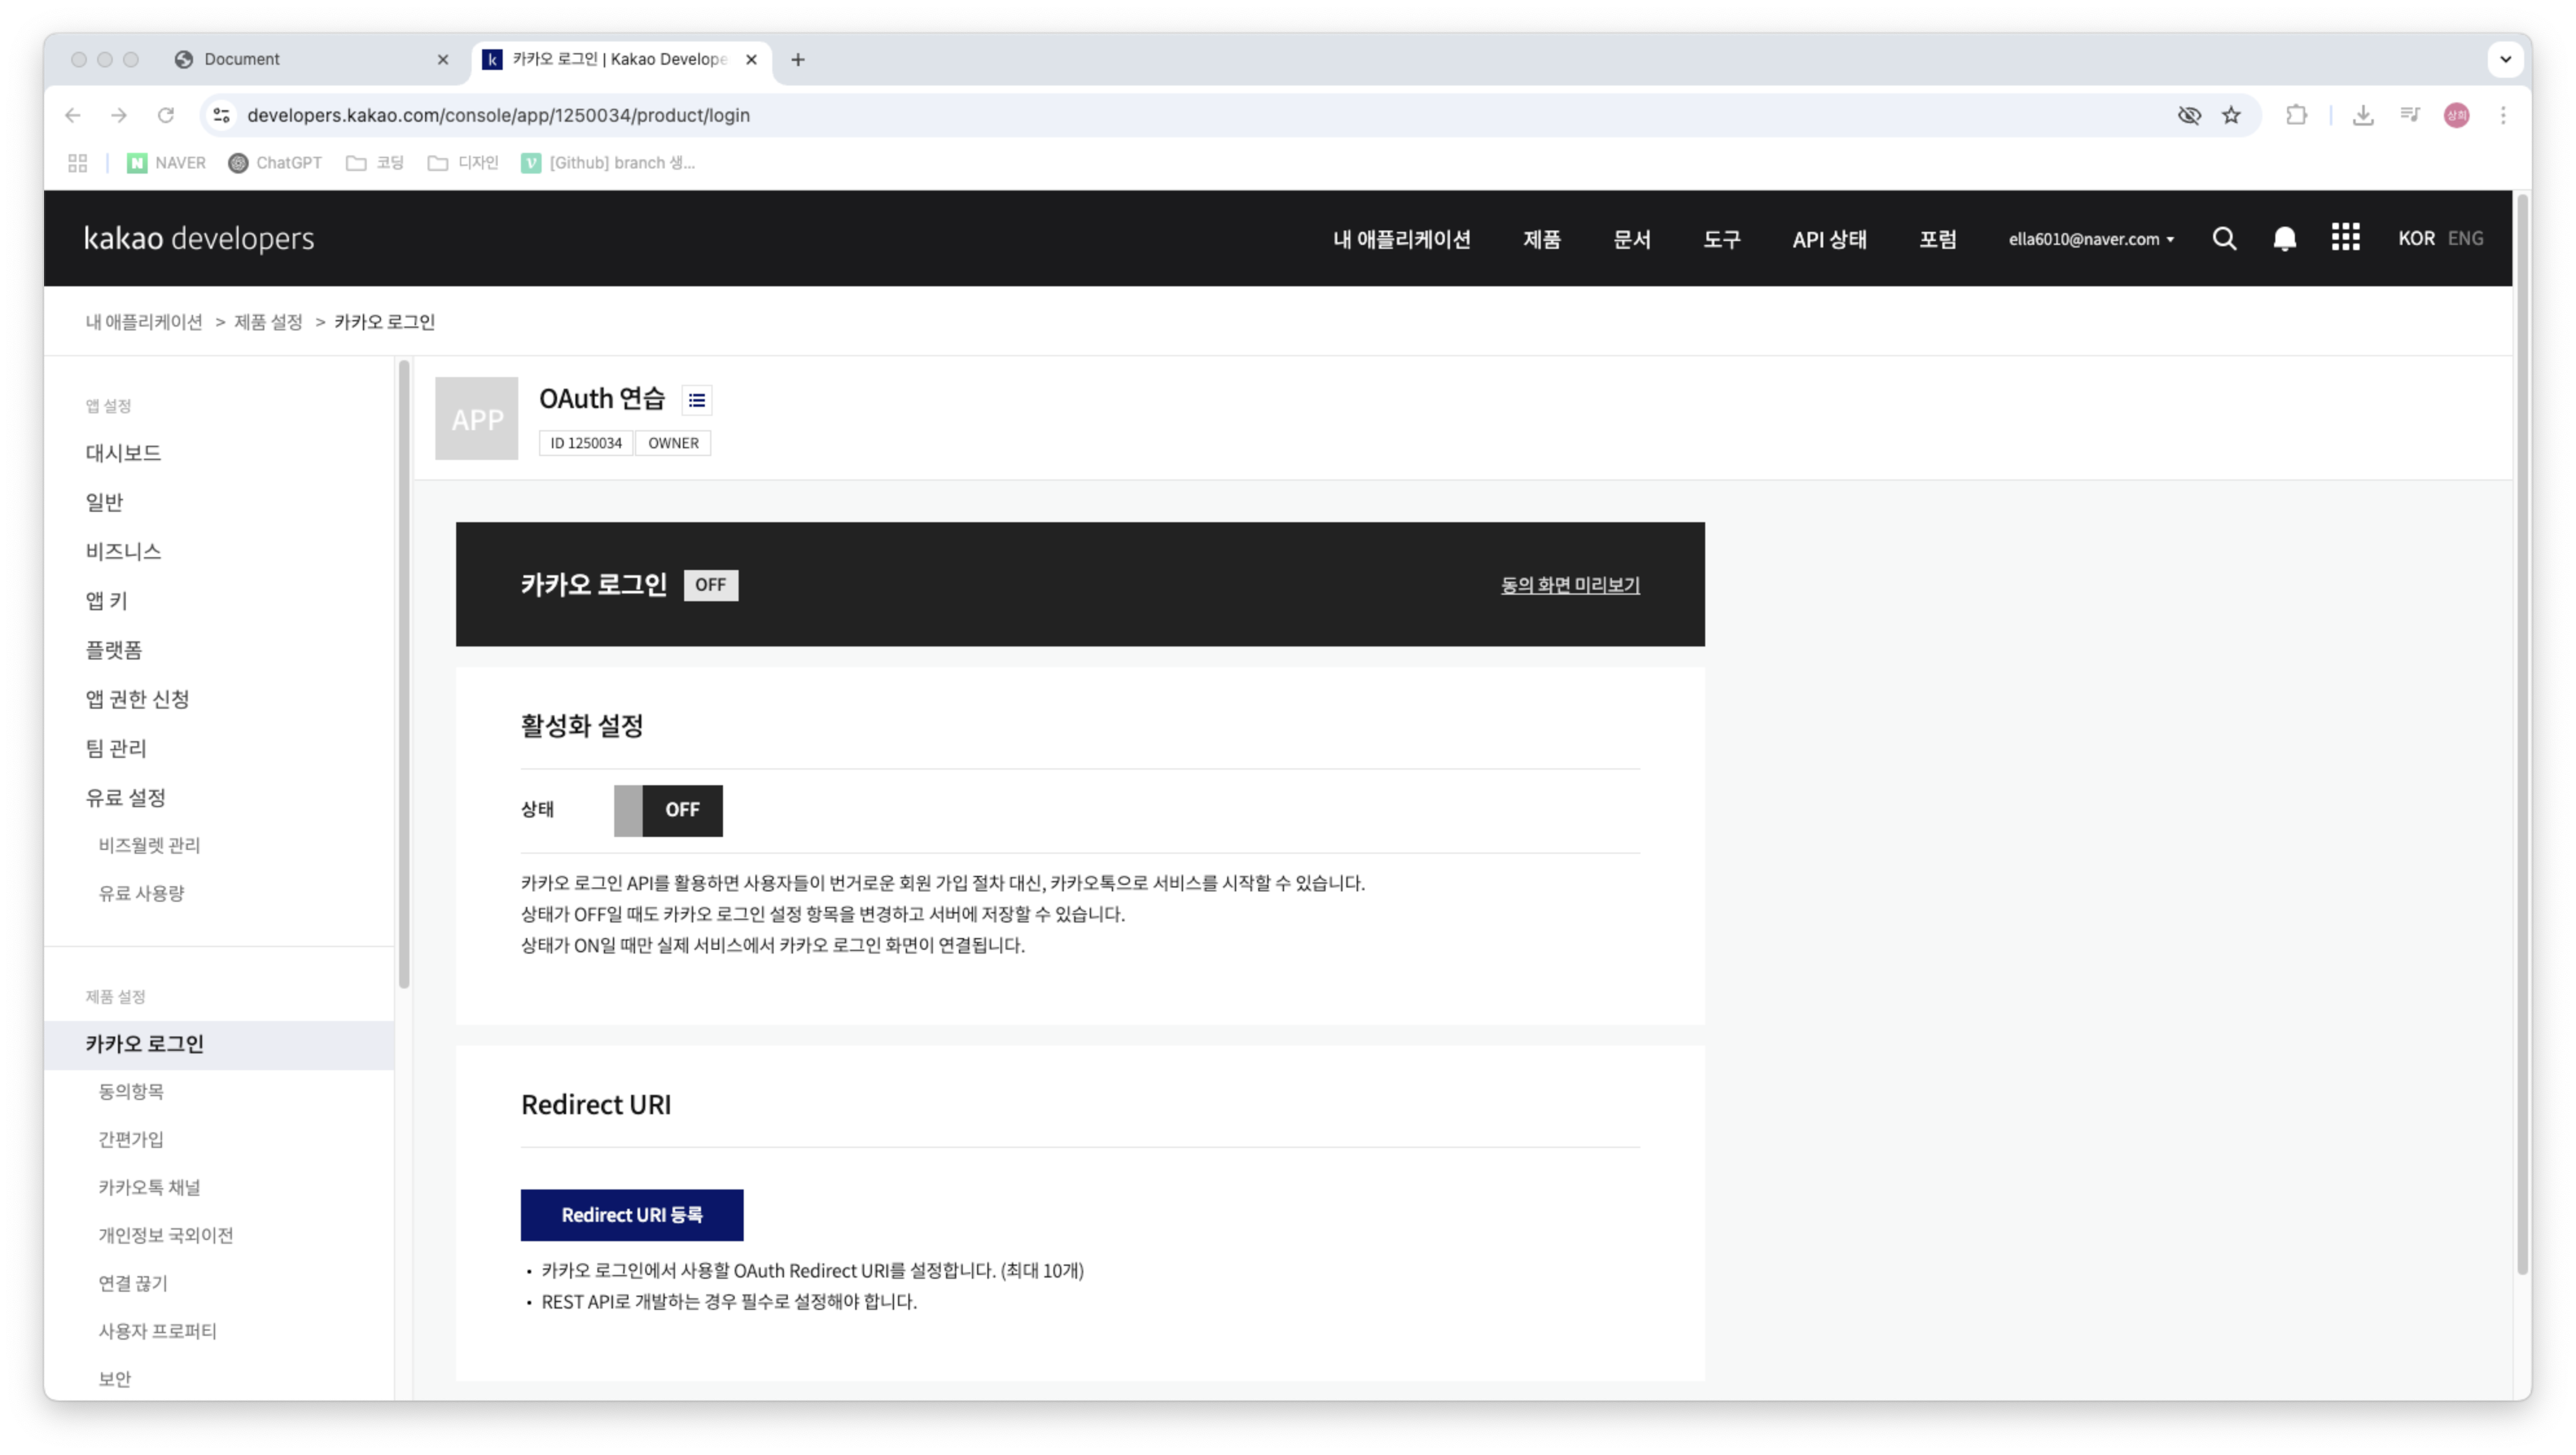2576x1455 pixels.
Task: Open 앱 권한 신청 in the sidebar
Action: click(x=137, y=699)
